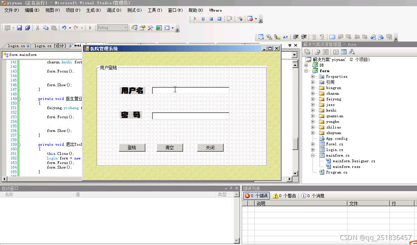Expand the DB project node

point(306,65)
